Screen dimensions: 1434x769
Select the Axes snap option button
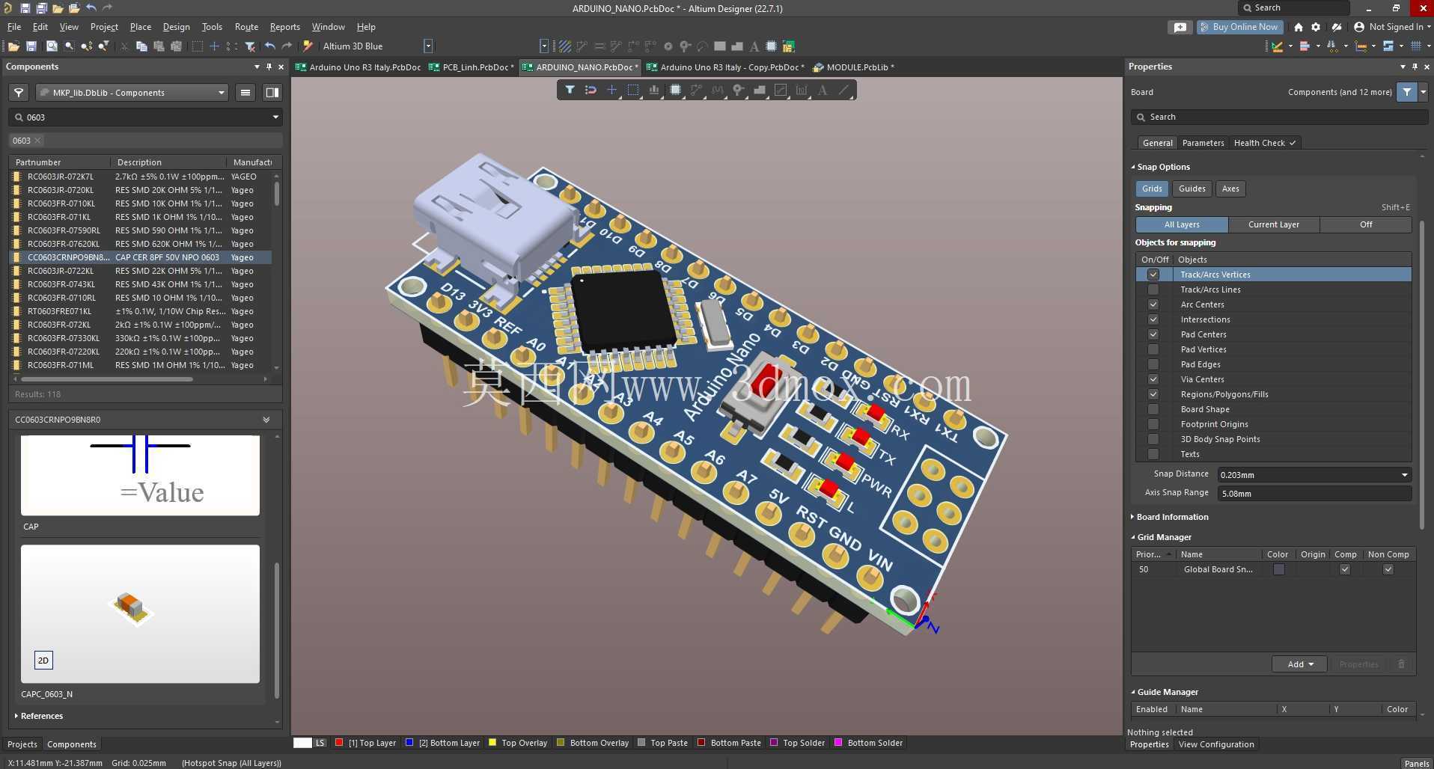[x=1230, y=189]
